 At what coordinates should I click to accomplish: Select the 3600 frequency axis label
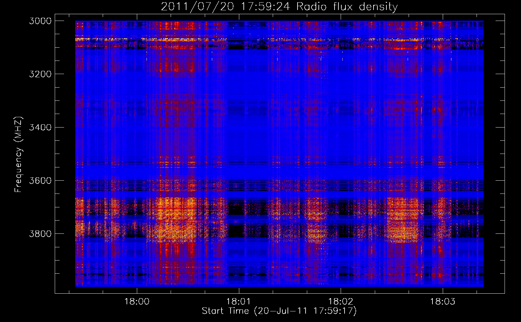click(40, 180)
